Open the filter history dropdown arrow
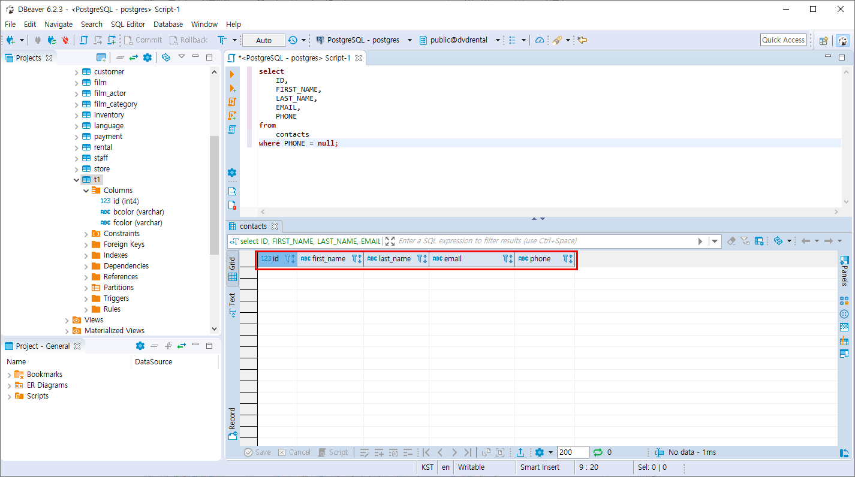 pos(714,241)
